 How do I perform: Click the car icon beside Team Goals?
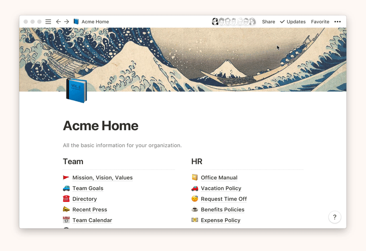[66, 188]
